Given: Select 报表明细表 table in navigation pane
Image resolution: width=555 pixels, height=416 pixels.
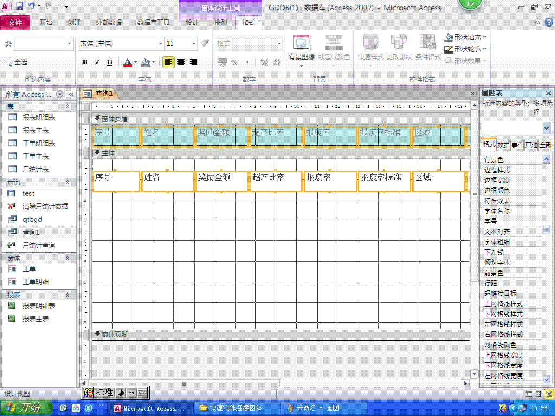Looking at the screenshot, I should pos(38,117).
